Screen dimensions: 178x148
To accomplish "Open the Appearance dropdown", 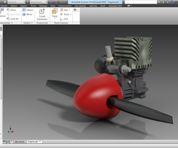I will pyautogui.click(x=38, y=2).
